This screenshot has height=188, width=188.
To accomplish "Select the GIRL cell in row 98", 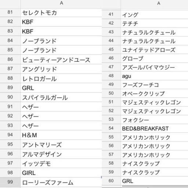I will pyautogui.click(x=61, y=173).
